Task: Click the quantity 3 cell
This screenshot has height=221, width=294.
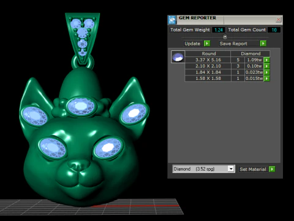Action: [238, 66]
